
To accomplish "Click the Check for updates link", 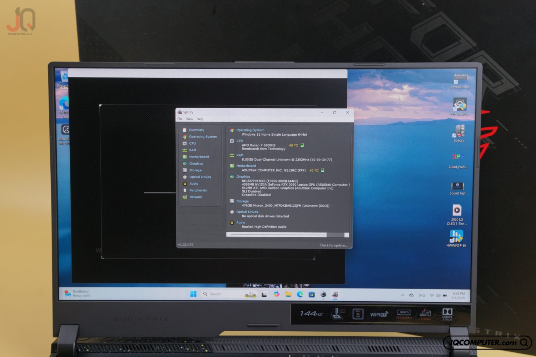I will click(x=333, y=245).
